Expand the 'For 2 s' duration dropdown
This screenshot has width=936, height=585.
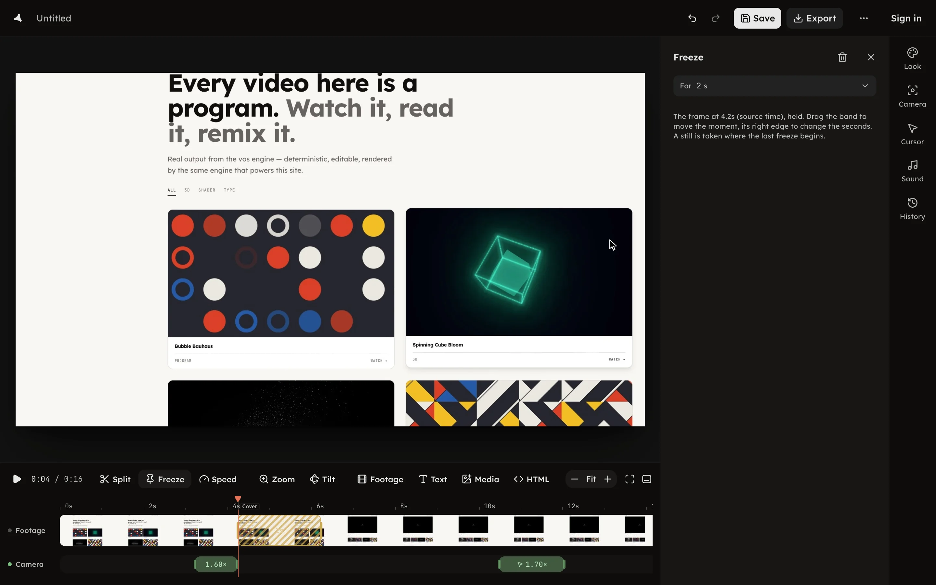[x=774, y=86]
